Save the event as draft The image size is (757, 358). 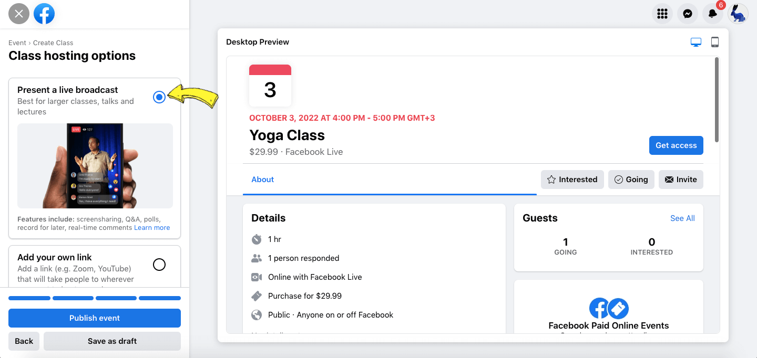[x=112, y=341]
